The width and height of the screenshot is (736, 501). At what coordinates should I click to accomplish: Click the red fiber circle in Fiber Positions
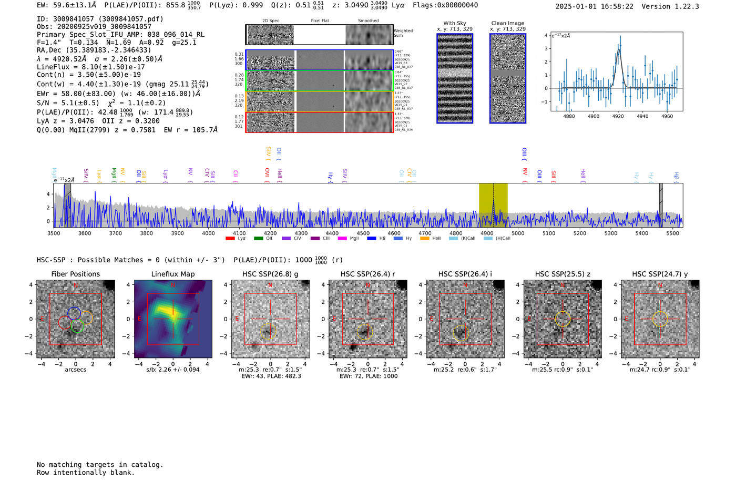[x=65, y=323]
